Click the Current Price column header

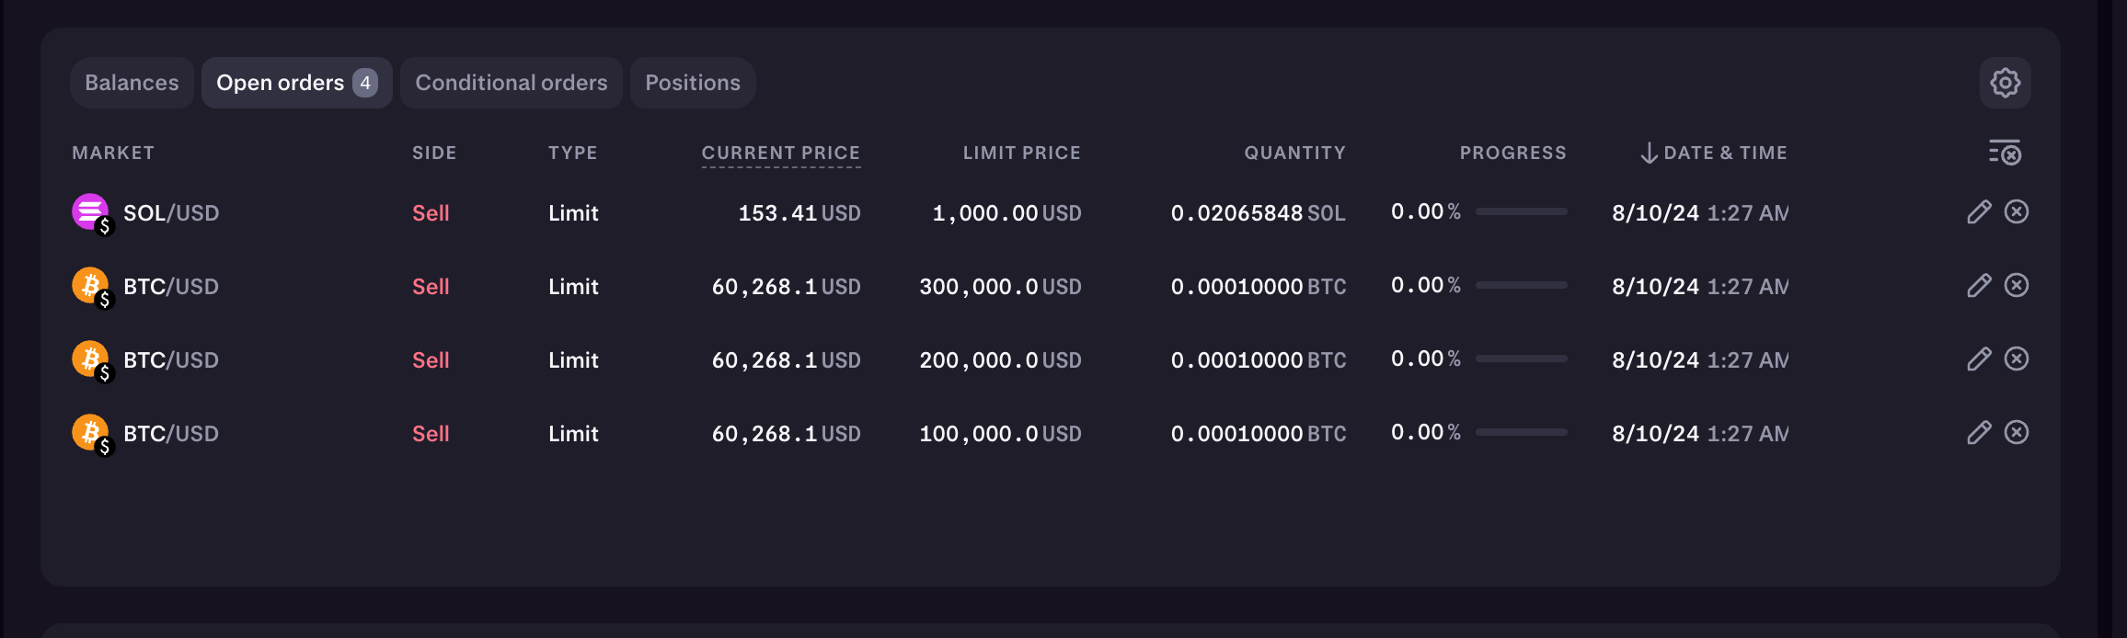click(x=780, y=153)
